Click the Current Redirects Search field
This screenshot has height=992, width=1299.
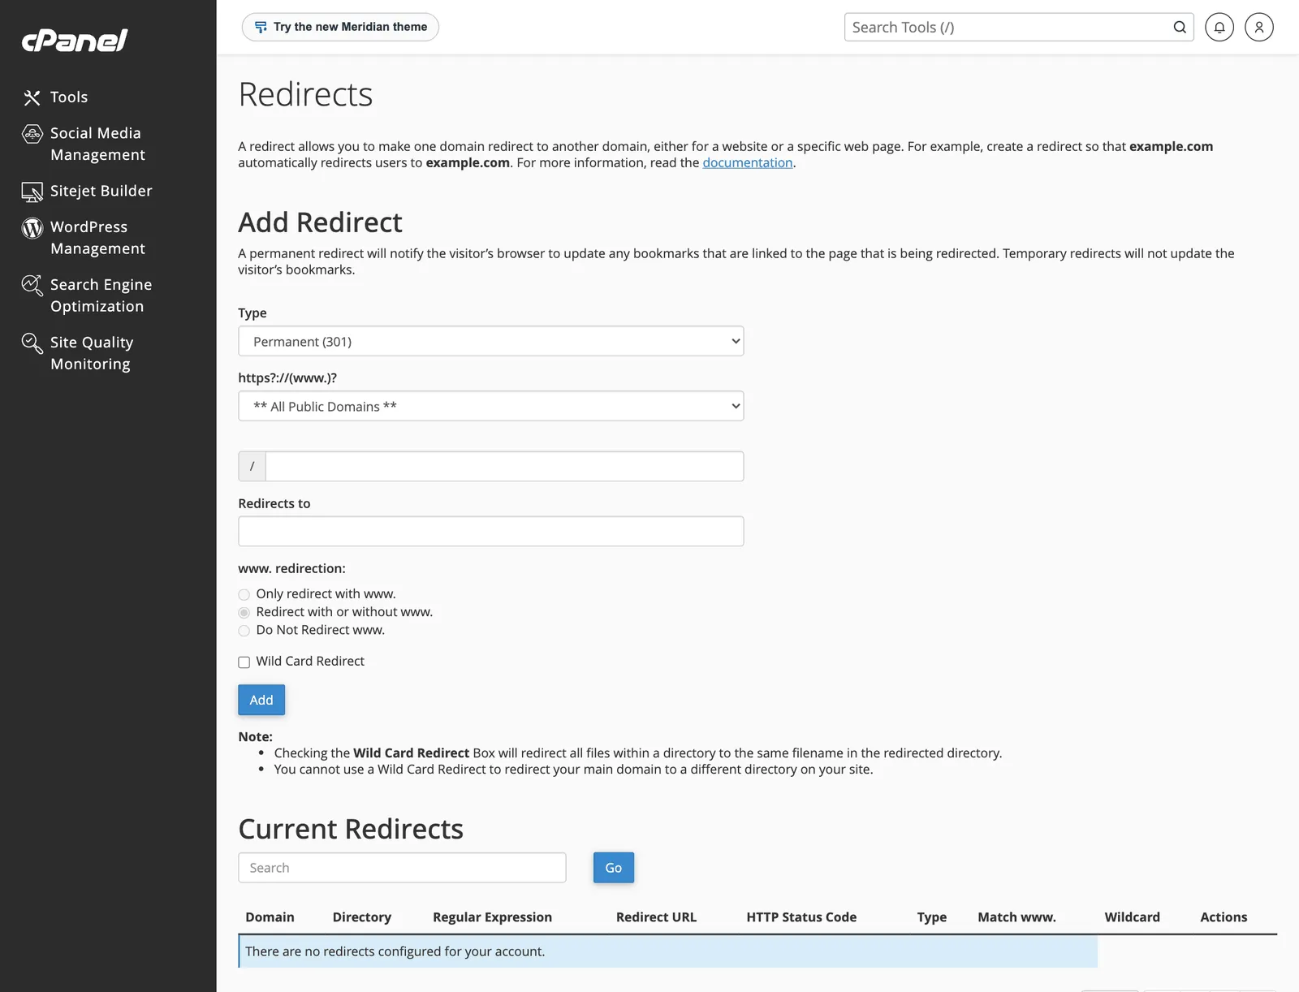(402, 868)
